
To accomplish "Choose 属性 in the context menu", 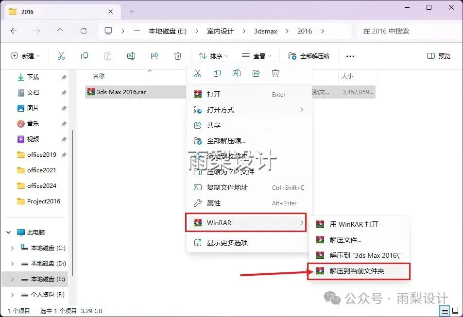I will click(x=249, y=203).
